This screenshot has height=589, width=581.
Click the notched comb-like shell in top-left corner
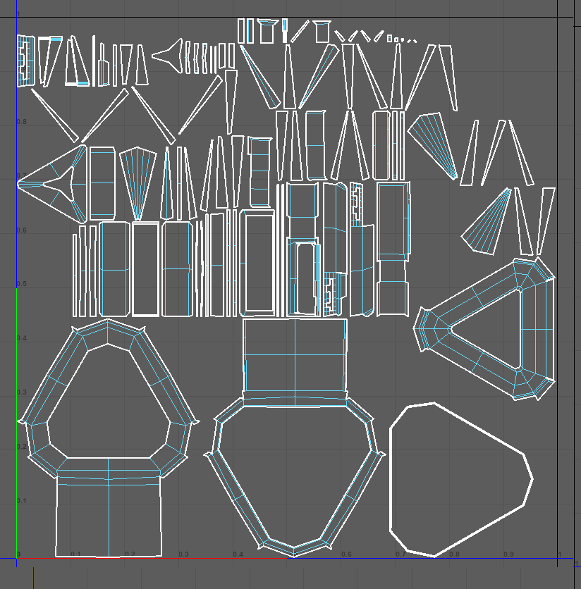point(25,61)
